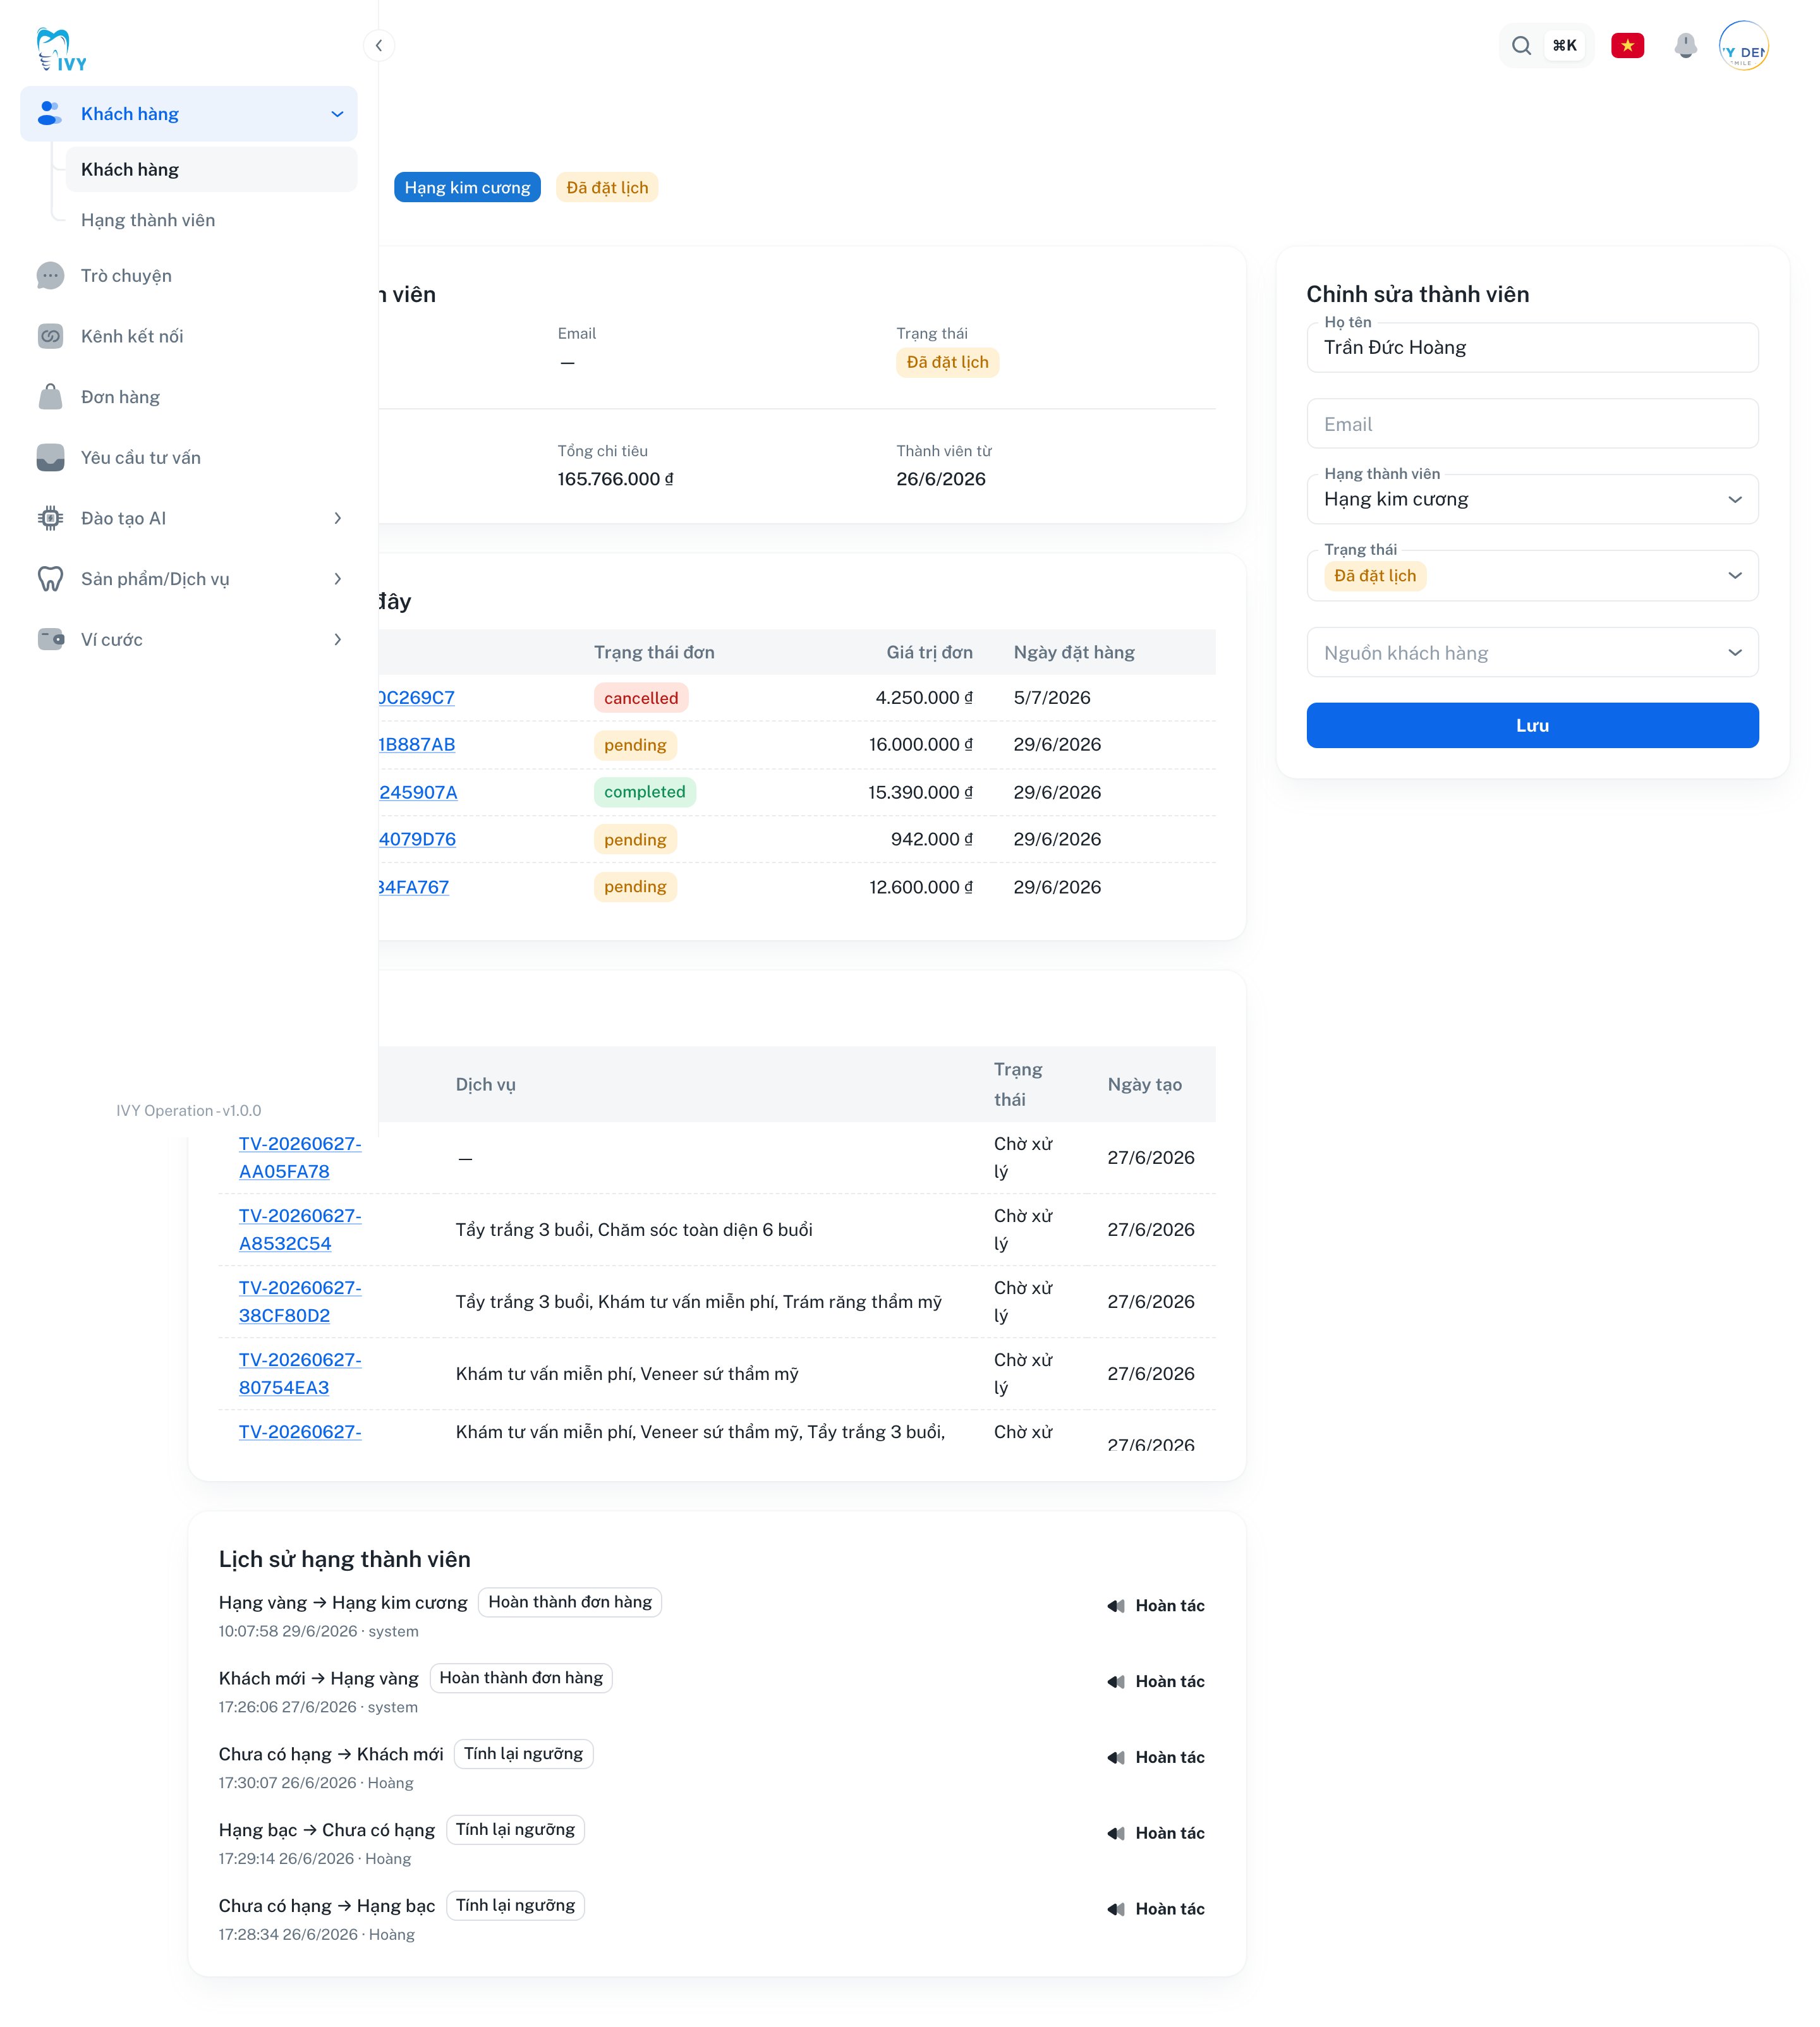Click the Trò chuyện chat bubble icon
Image resolution: width=1820 pixels, height=2027 pixels.
[50, 275]
